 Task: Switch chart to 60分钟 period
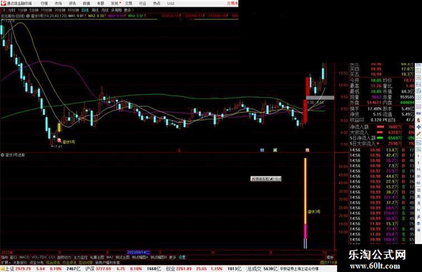click(x=73, y=10)
